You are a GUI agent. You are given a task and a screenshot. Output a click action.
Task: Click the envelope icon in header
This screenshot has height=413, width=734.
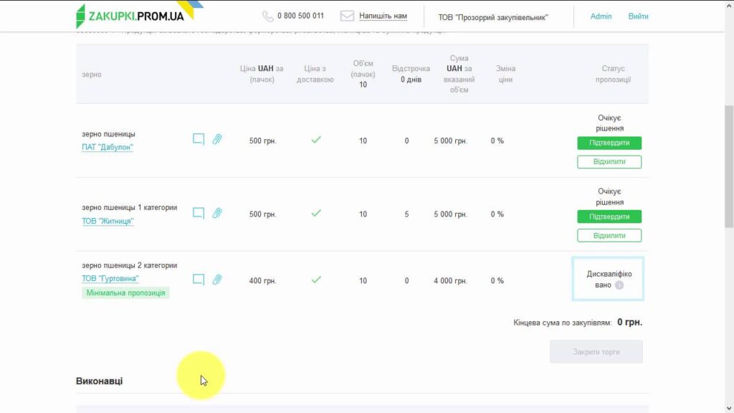(x=347, y=16)
